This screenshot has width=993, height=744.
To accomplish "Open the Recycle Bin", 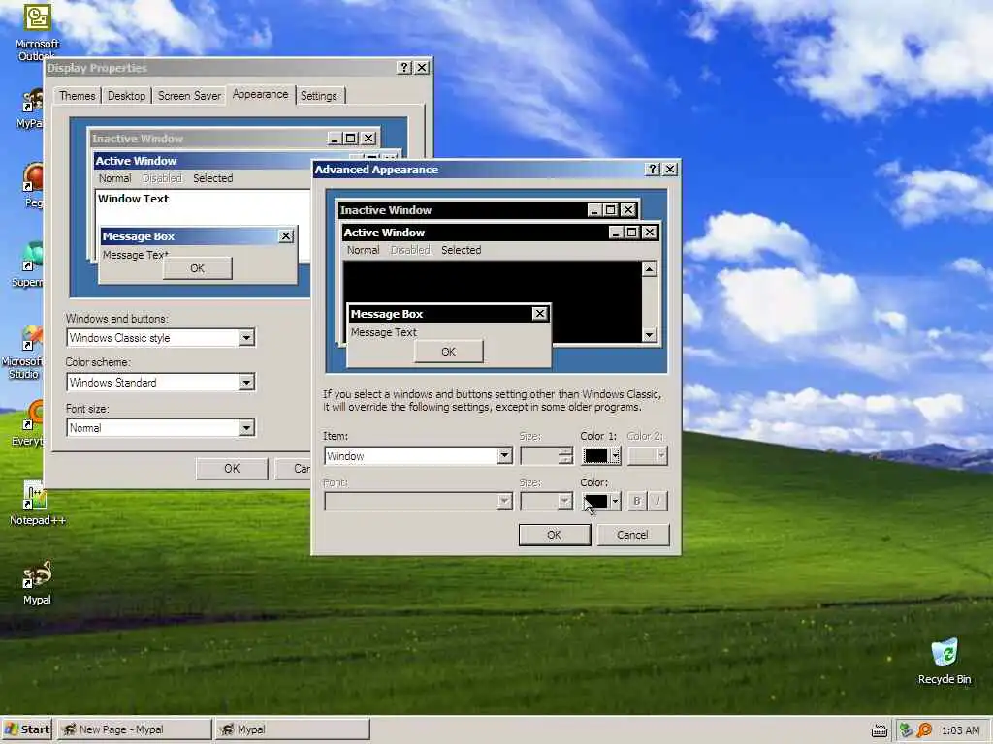I will (x=945, y=662).
